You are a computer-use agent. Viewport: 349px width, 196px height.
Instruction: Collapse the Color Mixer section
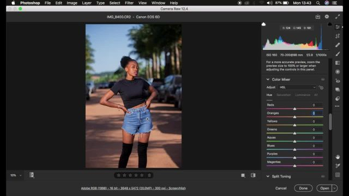[268, 79]
